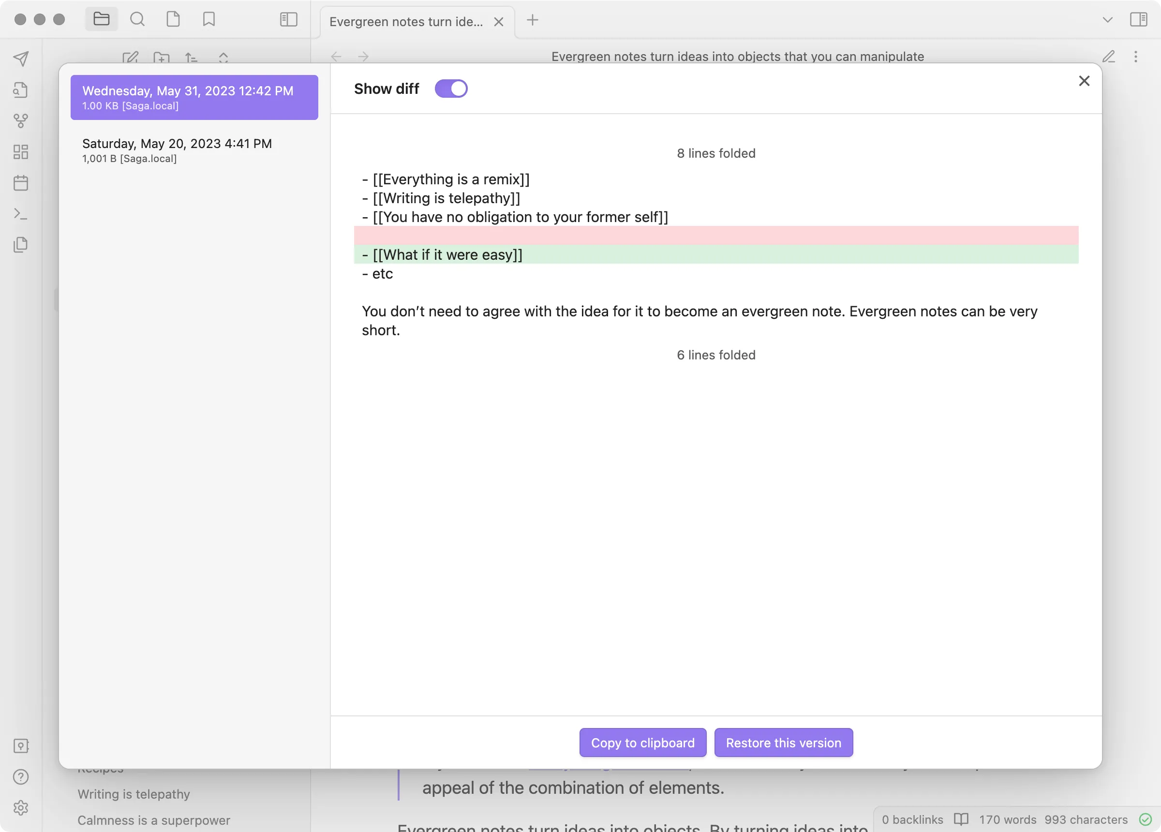Open the settings gear in the bottom sidebar
The image size is (1161, 832).
coord(21,808)
